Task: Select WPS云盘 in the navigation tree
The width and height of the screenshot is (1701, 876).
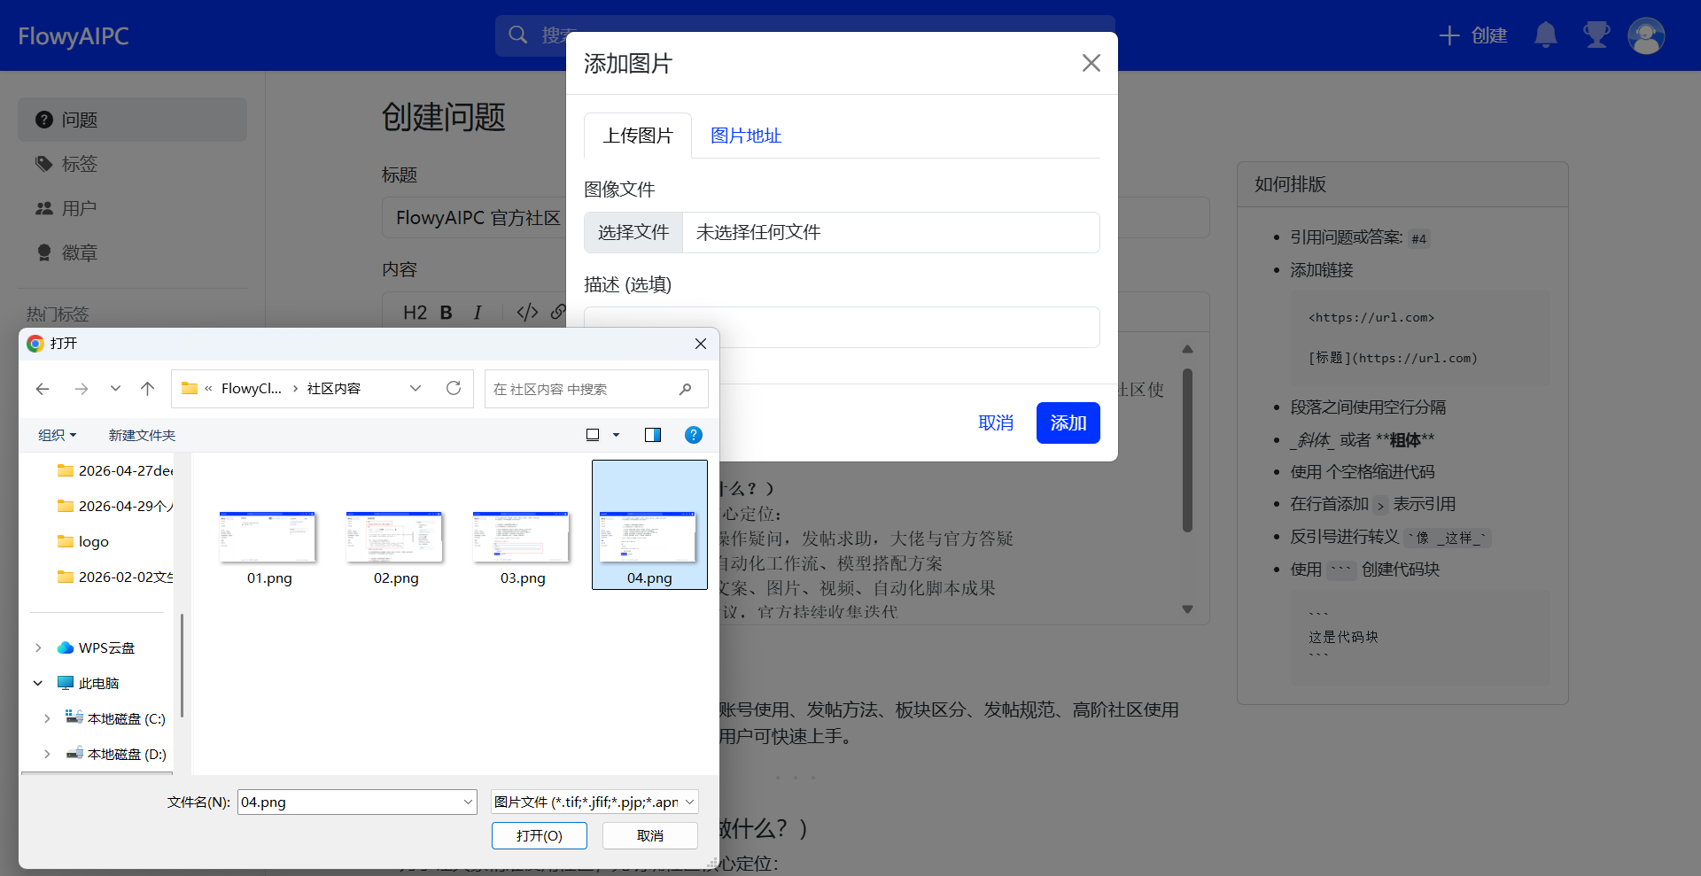Action: click(x=96, y=647)
